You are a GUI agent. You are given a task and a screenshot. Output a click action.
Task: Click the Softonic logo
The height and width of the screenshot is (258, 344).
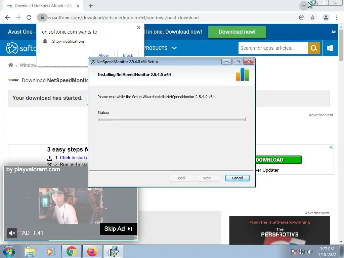pyautogui.click(x=21, y=48)
